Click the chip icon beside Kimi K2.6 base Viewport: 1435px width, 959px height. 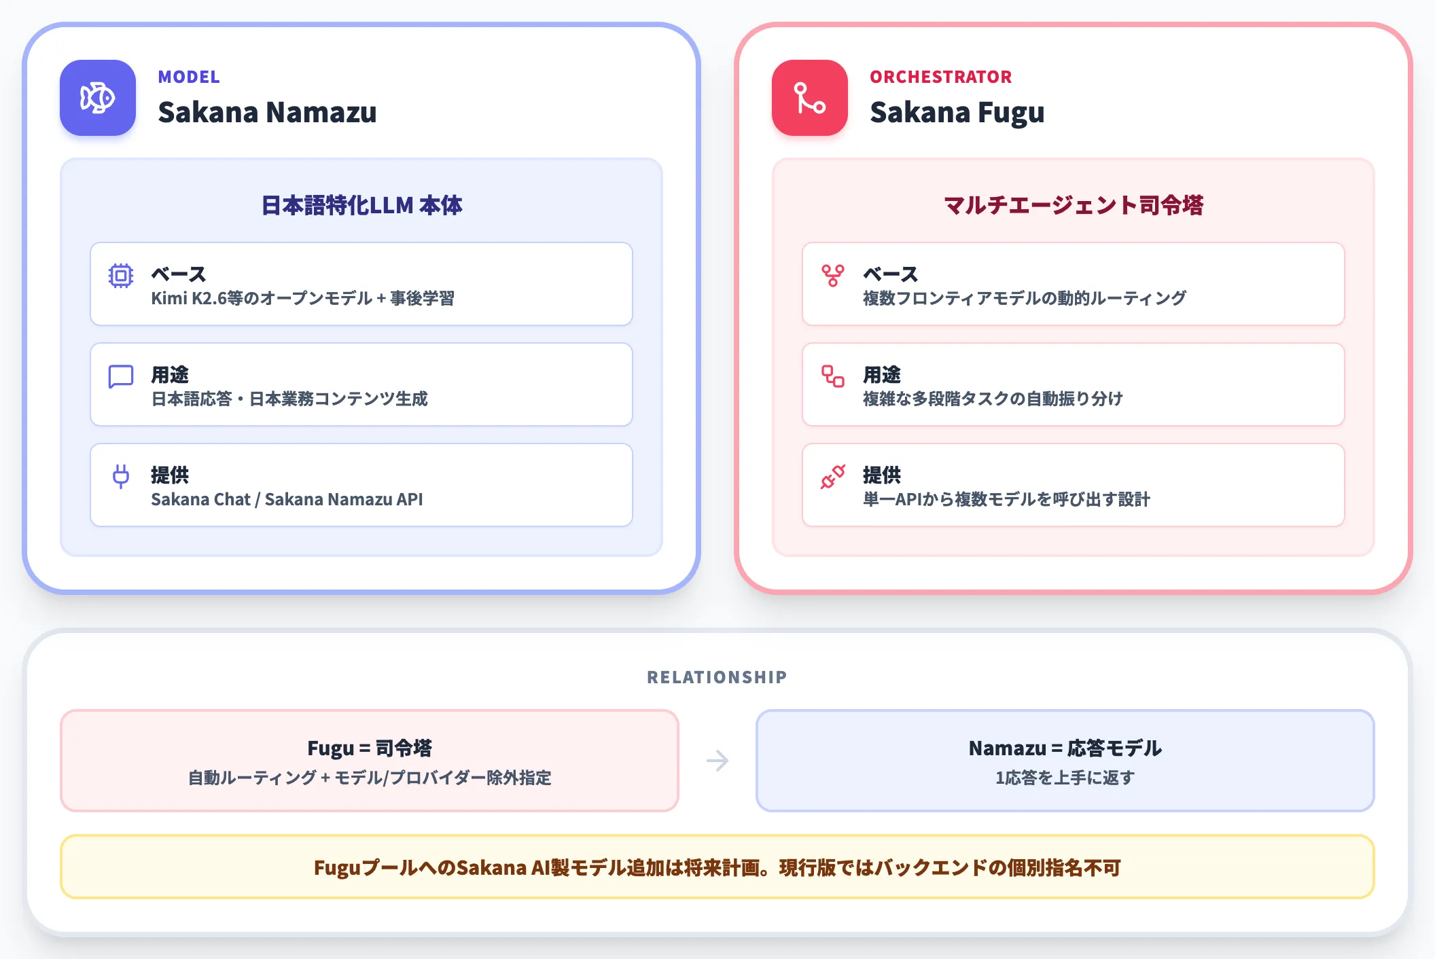pos(121,276)
